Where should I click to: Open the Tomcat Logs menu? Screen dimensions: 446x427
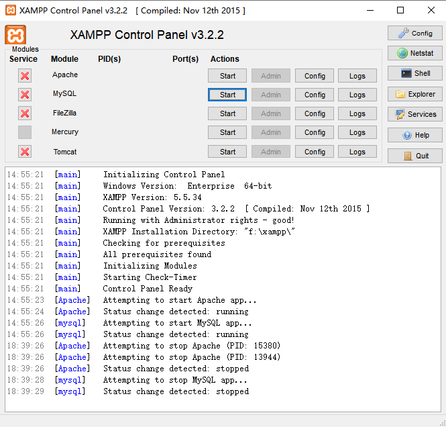(x=357, y=152)
